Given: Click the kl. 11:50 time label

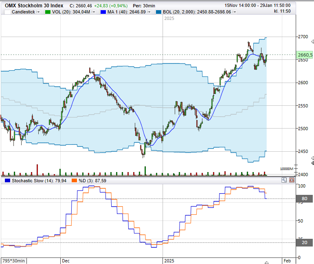Looking at the screenshot, I should (282, 11).
